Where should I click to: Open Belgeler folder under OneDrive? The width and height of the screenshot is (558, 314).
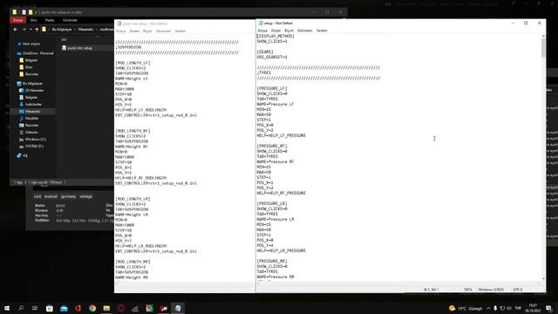point(31,60)
